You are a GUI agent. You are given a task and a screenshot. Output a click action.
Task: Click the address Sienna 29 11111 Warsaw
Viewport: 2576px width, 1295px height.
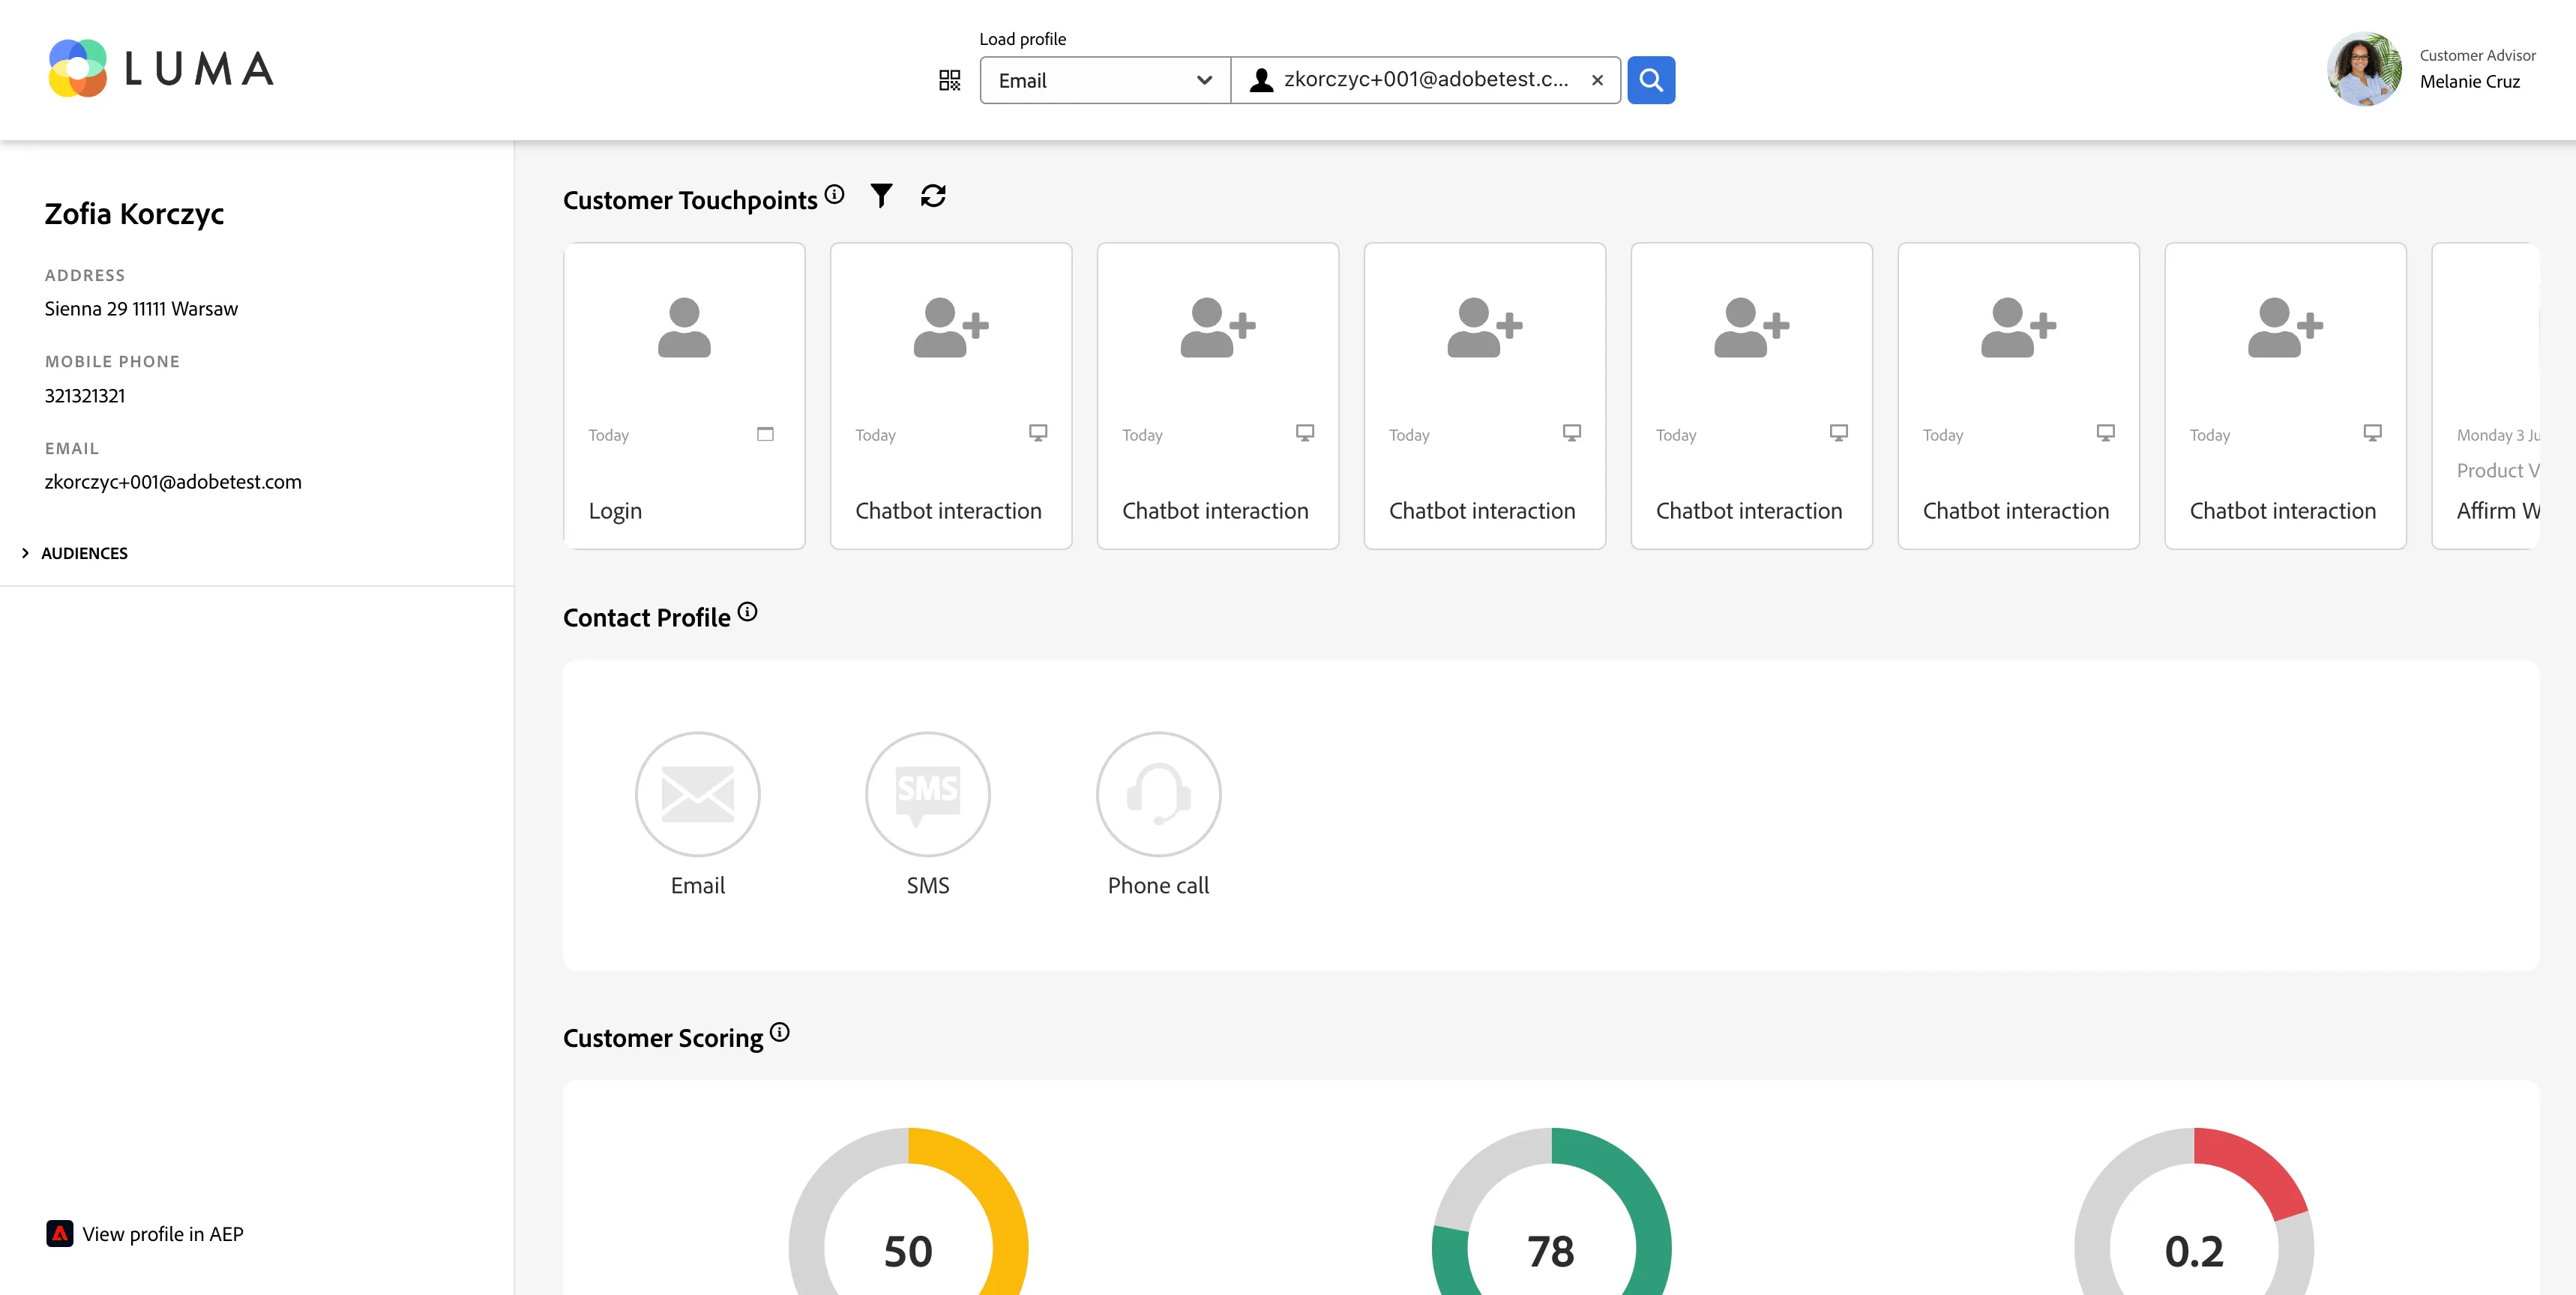pyautogui.click(x=141, y=309)
